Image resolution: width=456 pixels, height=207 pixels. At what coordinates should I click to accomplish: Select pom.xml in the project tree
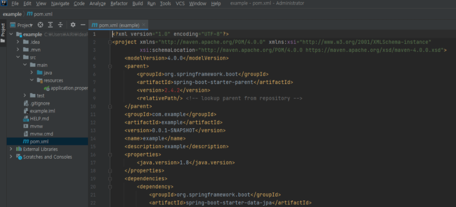click(x=35, y=141)
